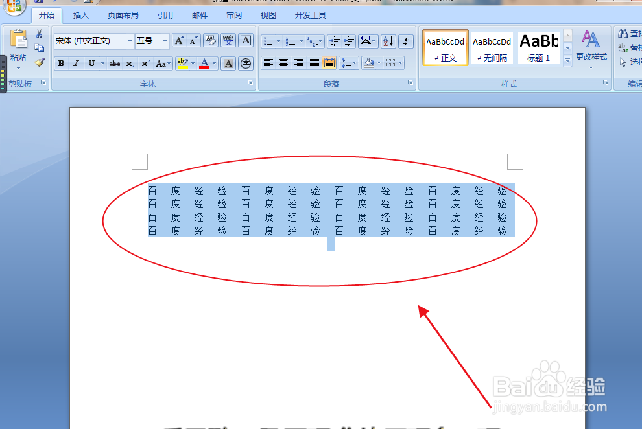
Task: Open the 段落 dialog launcher
Action: 410,82
